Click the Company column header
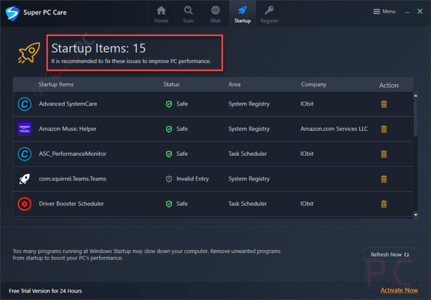Viewport: 431px width, 300px height. (x=314, y=84)
